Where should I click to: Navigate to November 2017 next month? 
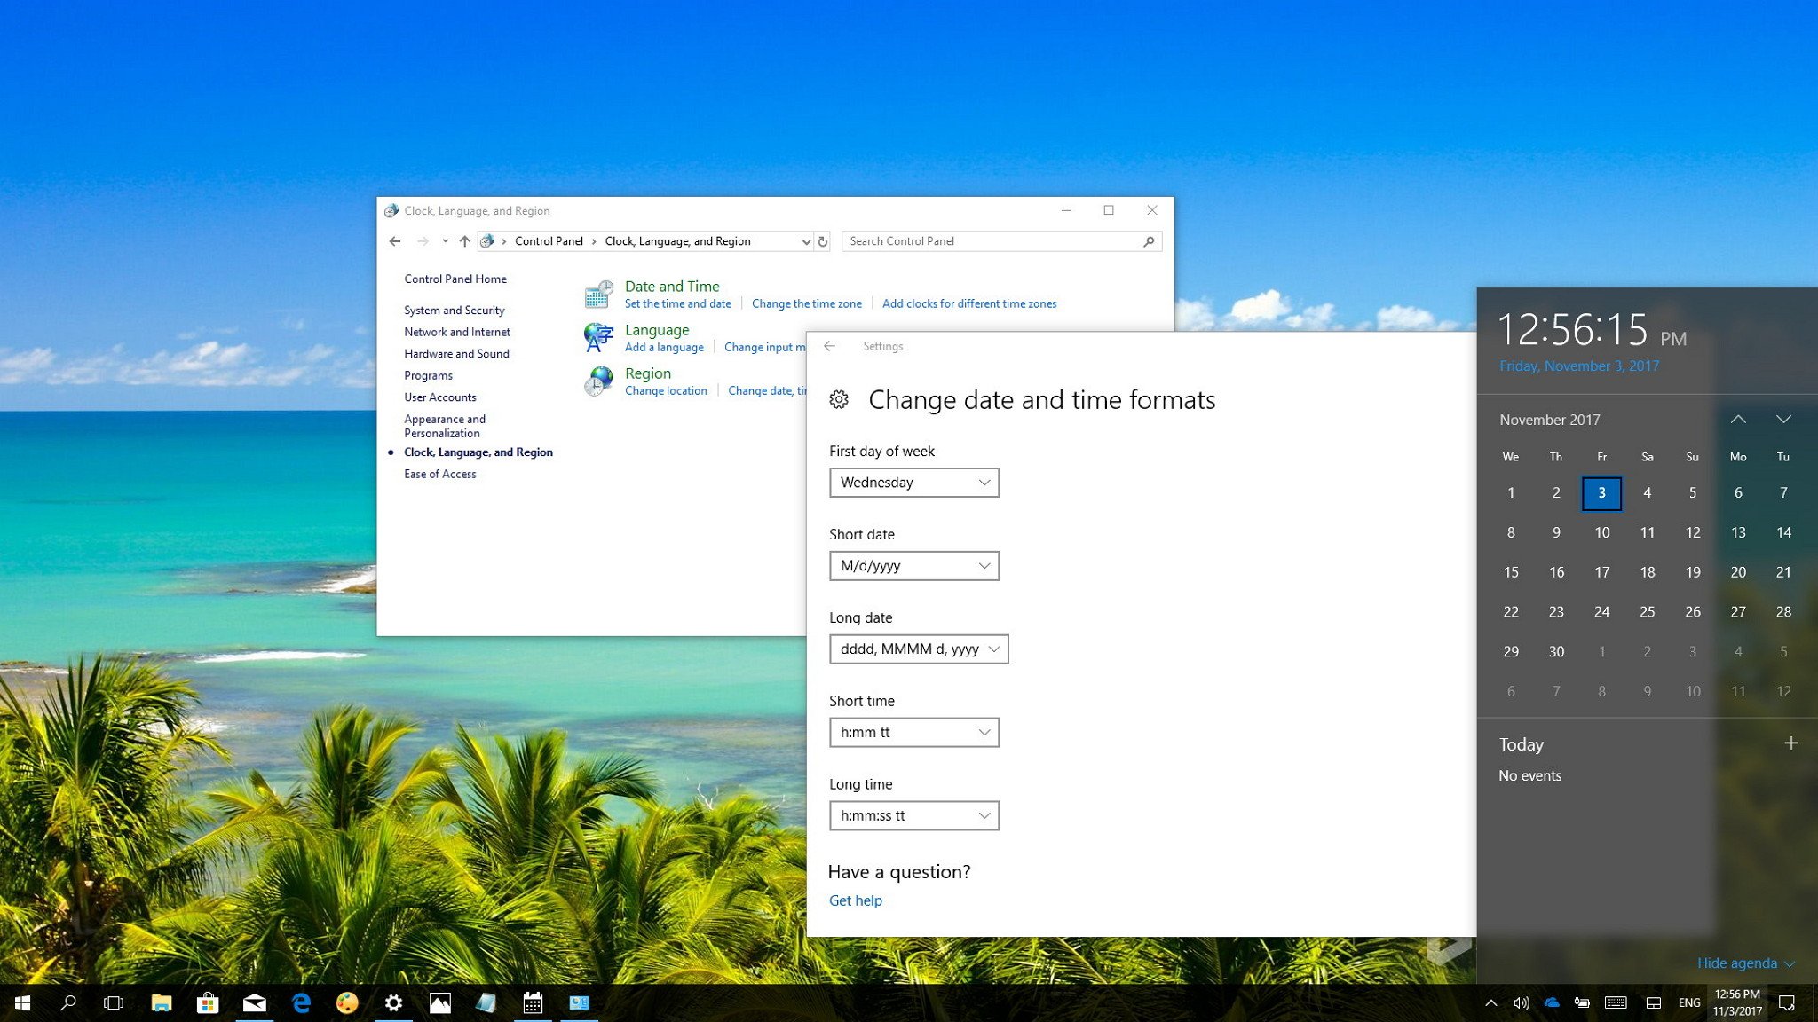[x=1785, y=420]
